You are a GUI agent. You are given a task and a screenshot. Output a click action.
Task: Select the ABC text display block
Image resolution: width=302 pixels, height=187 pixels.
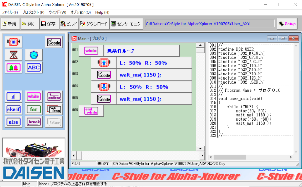[34, 67]
